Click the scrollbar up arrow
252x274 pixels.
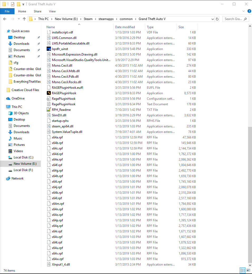(250, 26)
